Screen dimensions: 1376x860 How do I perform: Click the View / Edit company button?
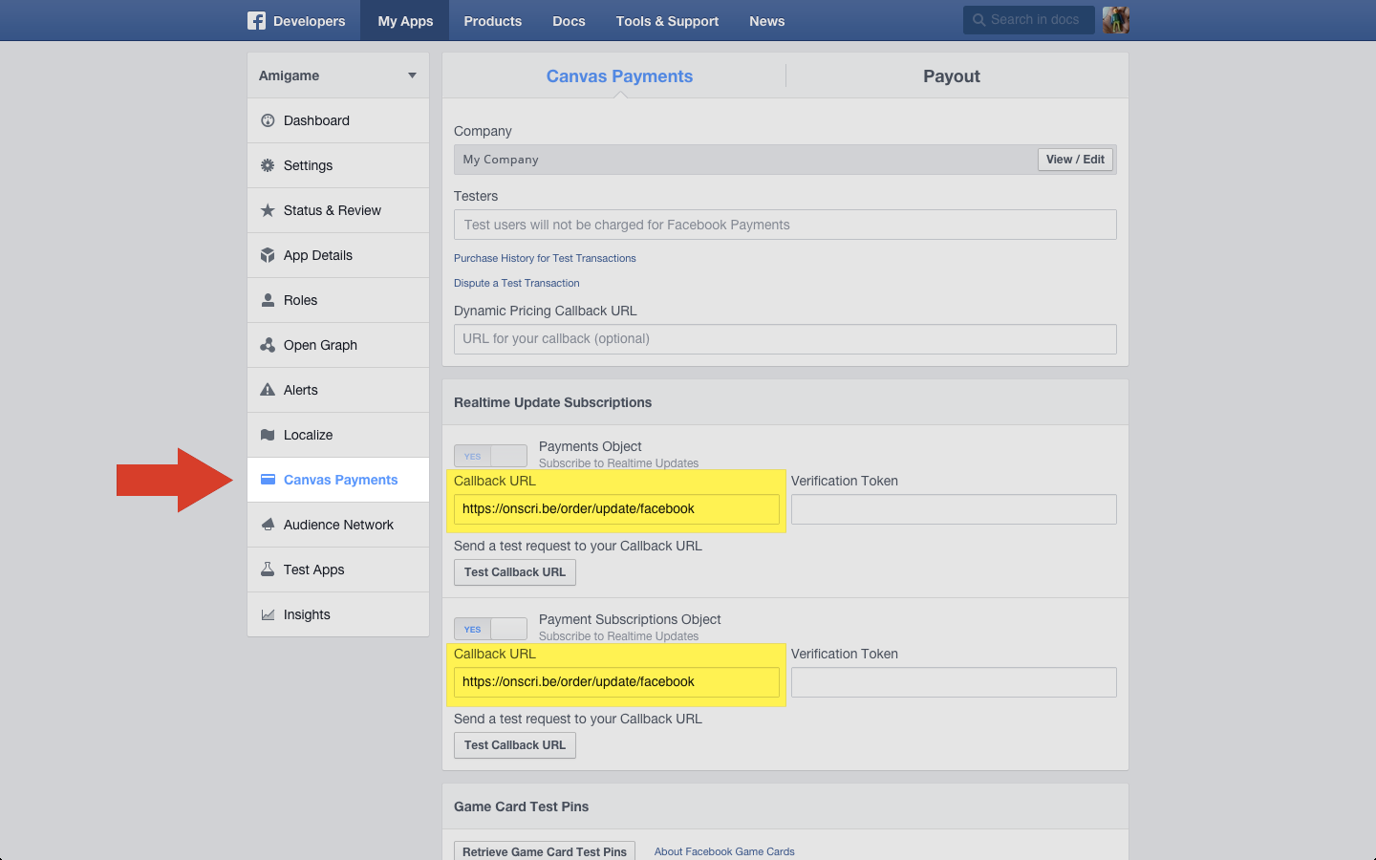tap(1075, 160)
